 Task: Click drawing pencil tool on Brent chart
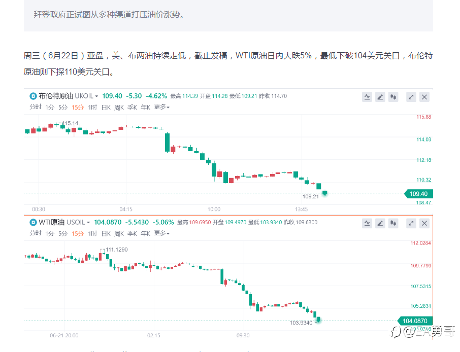(380, 97)
